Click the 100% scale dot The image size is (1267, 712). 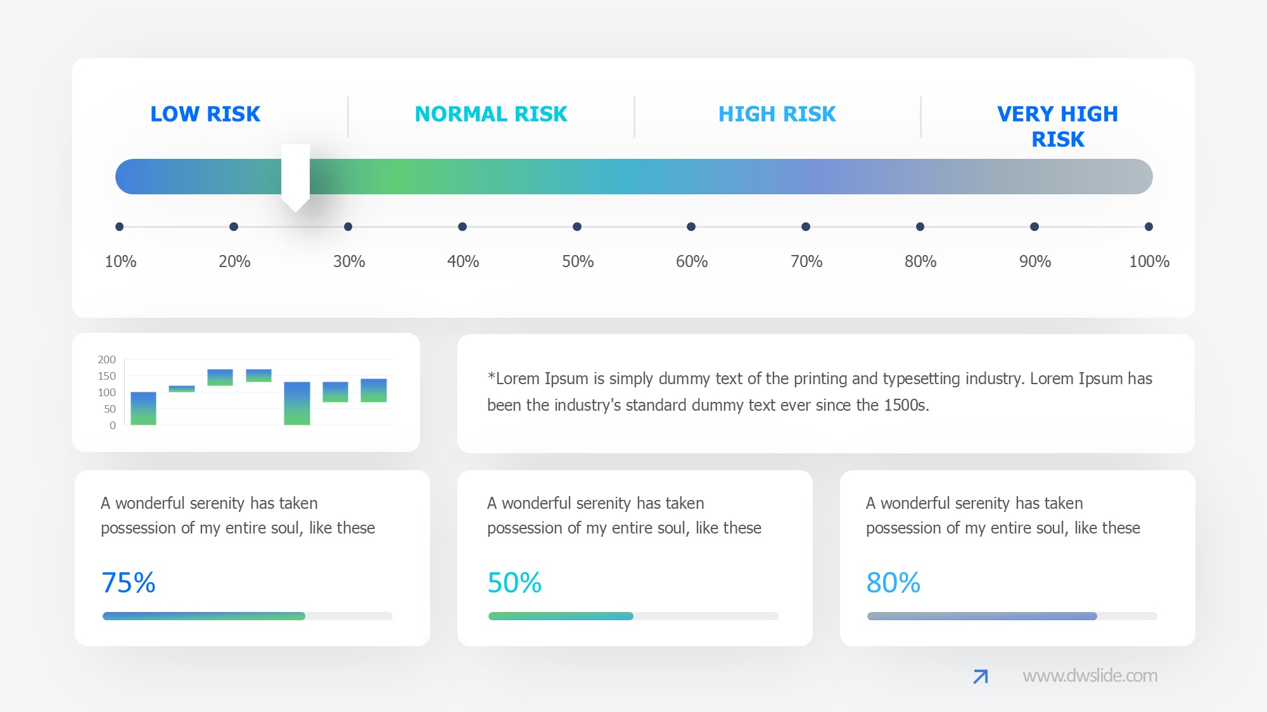tap(1149, 227)
